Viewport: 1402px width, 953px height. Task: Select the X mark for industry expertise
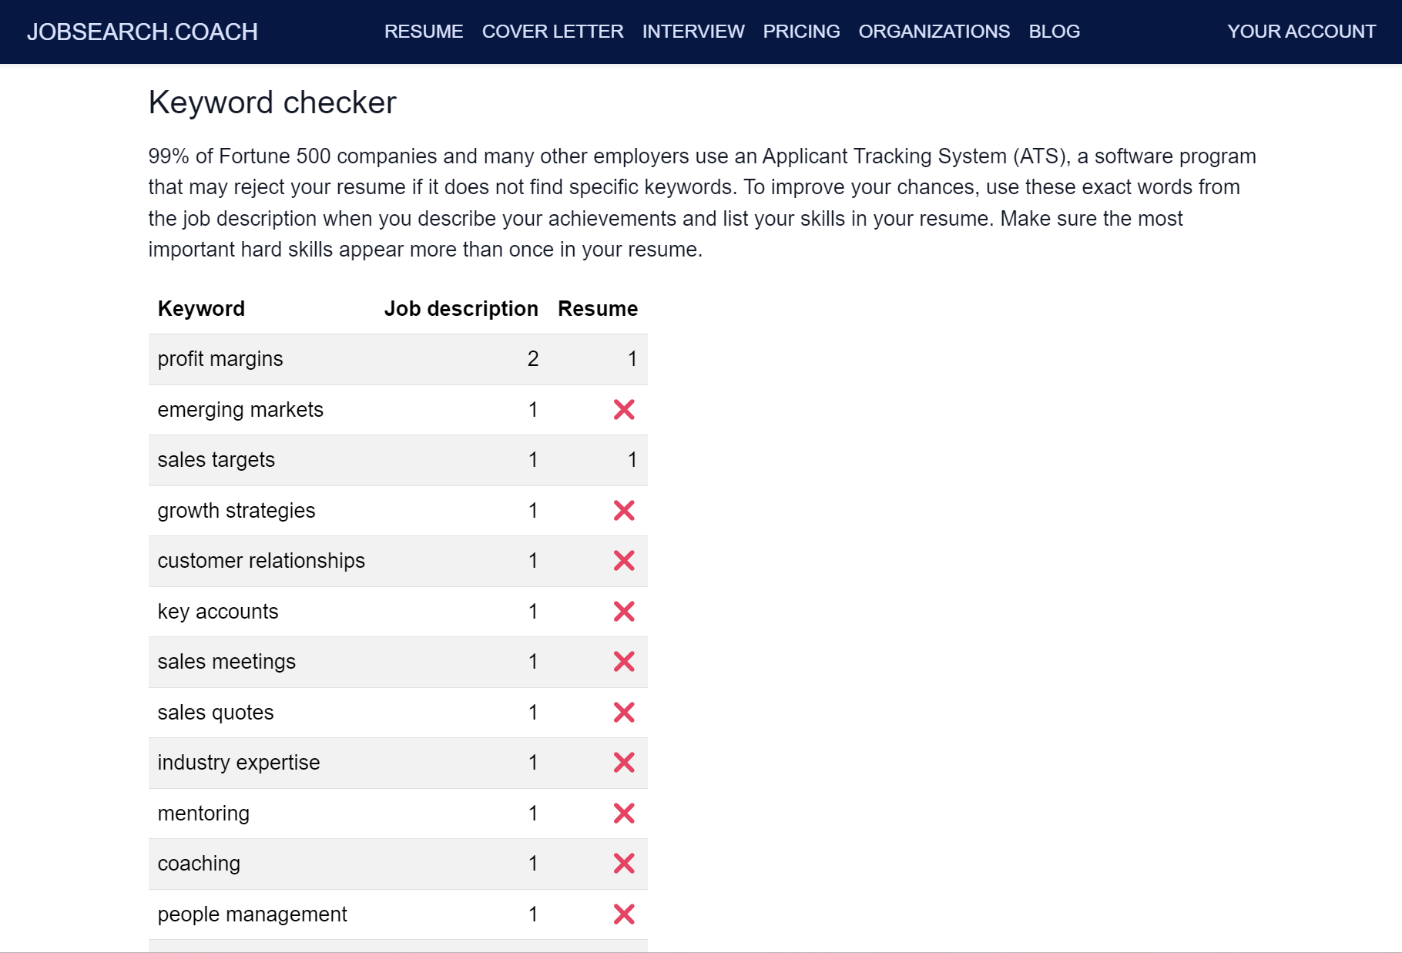click(x=624, y=763)
